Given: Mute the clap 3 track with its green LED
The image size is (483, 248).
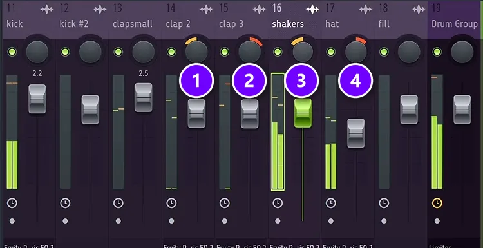Looking at the screenshot, I should [x=225, y=52].
